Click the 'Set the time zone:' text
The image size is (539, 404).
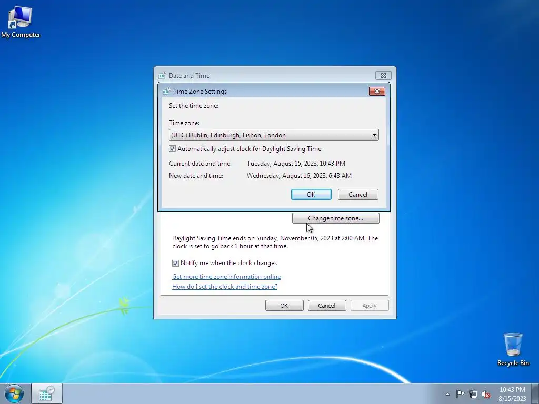[x=194, y=106]
